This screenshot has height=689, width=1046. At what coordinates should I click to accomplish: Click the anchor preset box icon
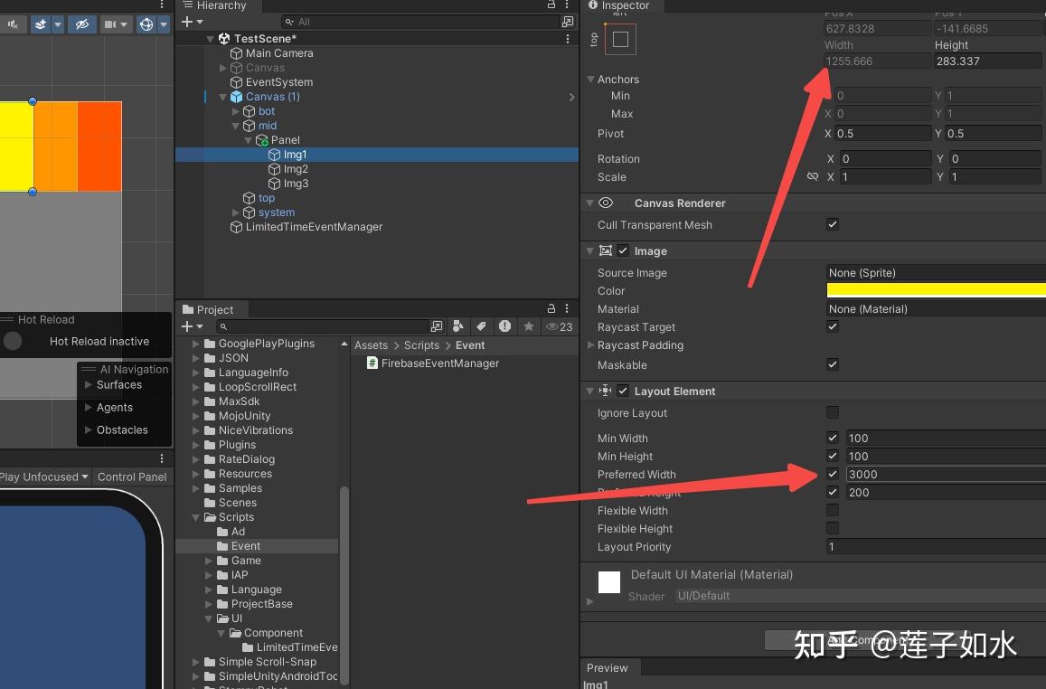click(x=620, y=40)
